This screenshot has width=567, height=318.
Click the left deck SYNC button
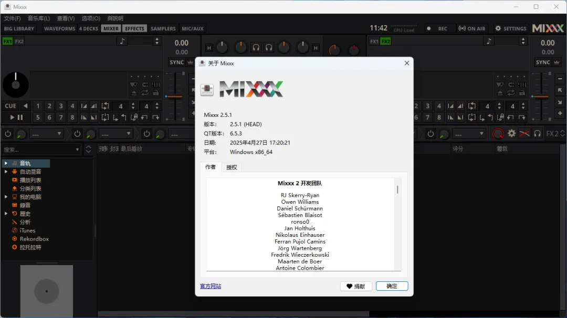click(x=177, y=62)
